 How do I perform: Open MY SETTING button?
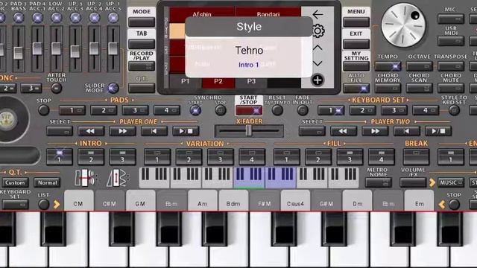pos(356,66)
